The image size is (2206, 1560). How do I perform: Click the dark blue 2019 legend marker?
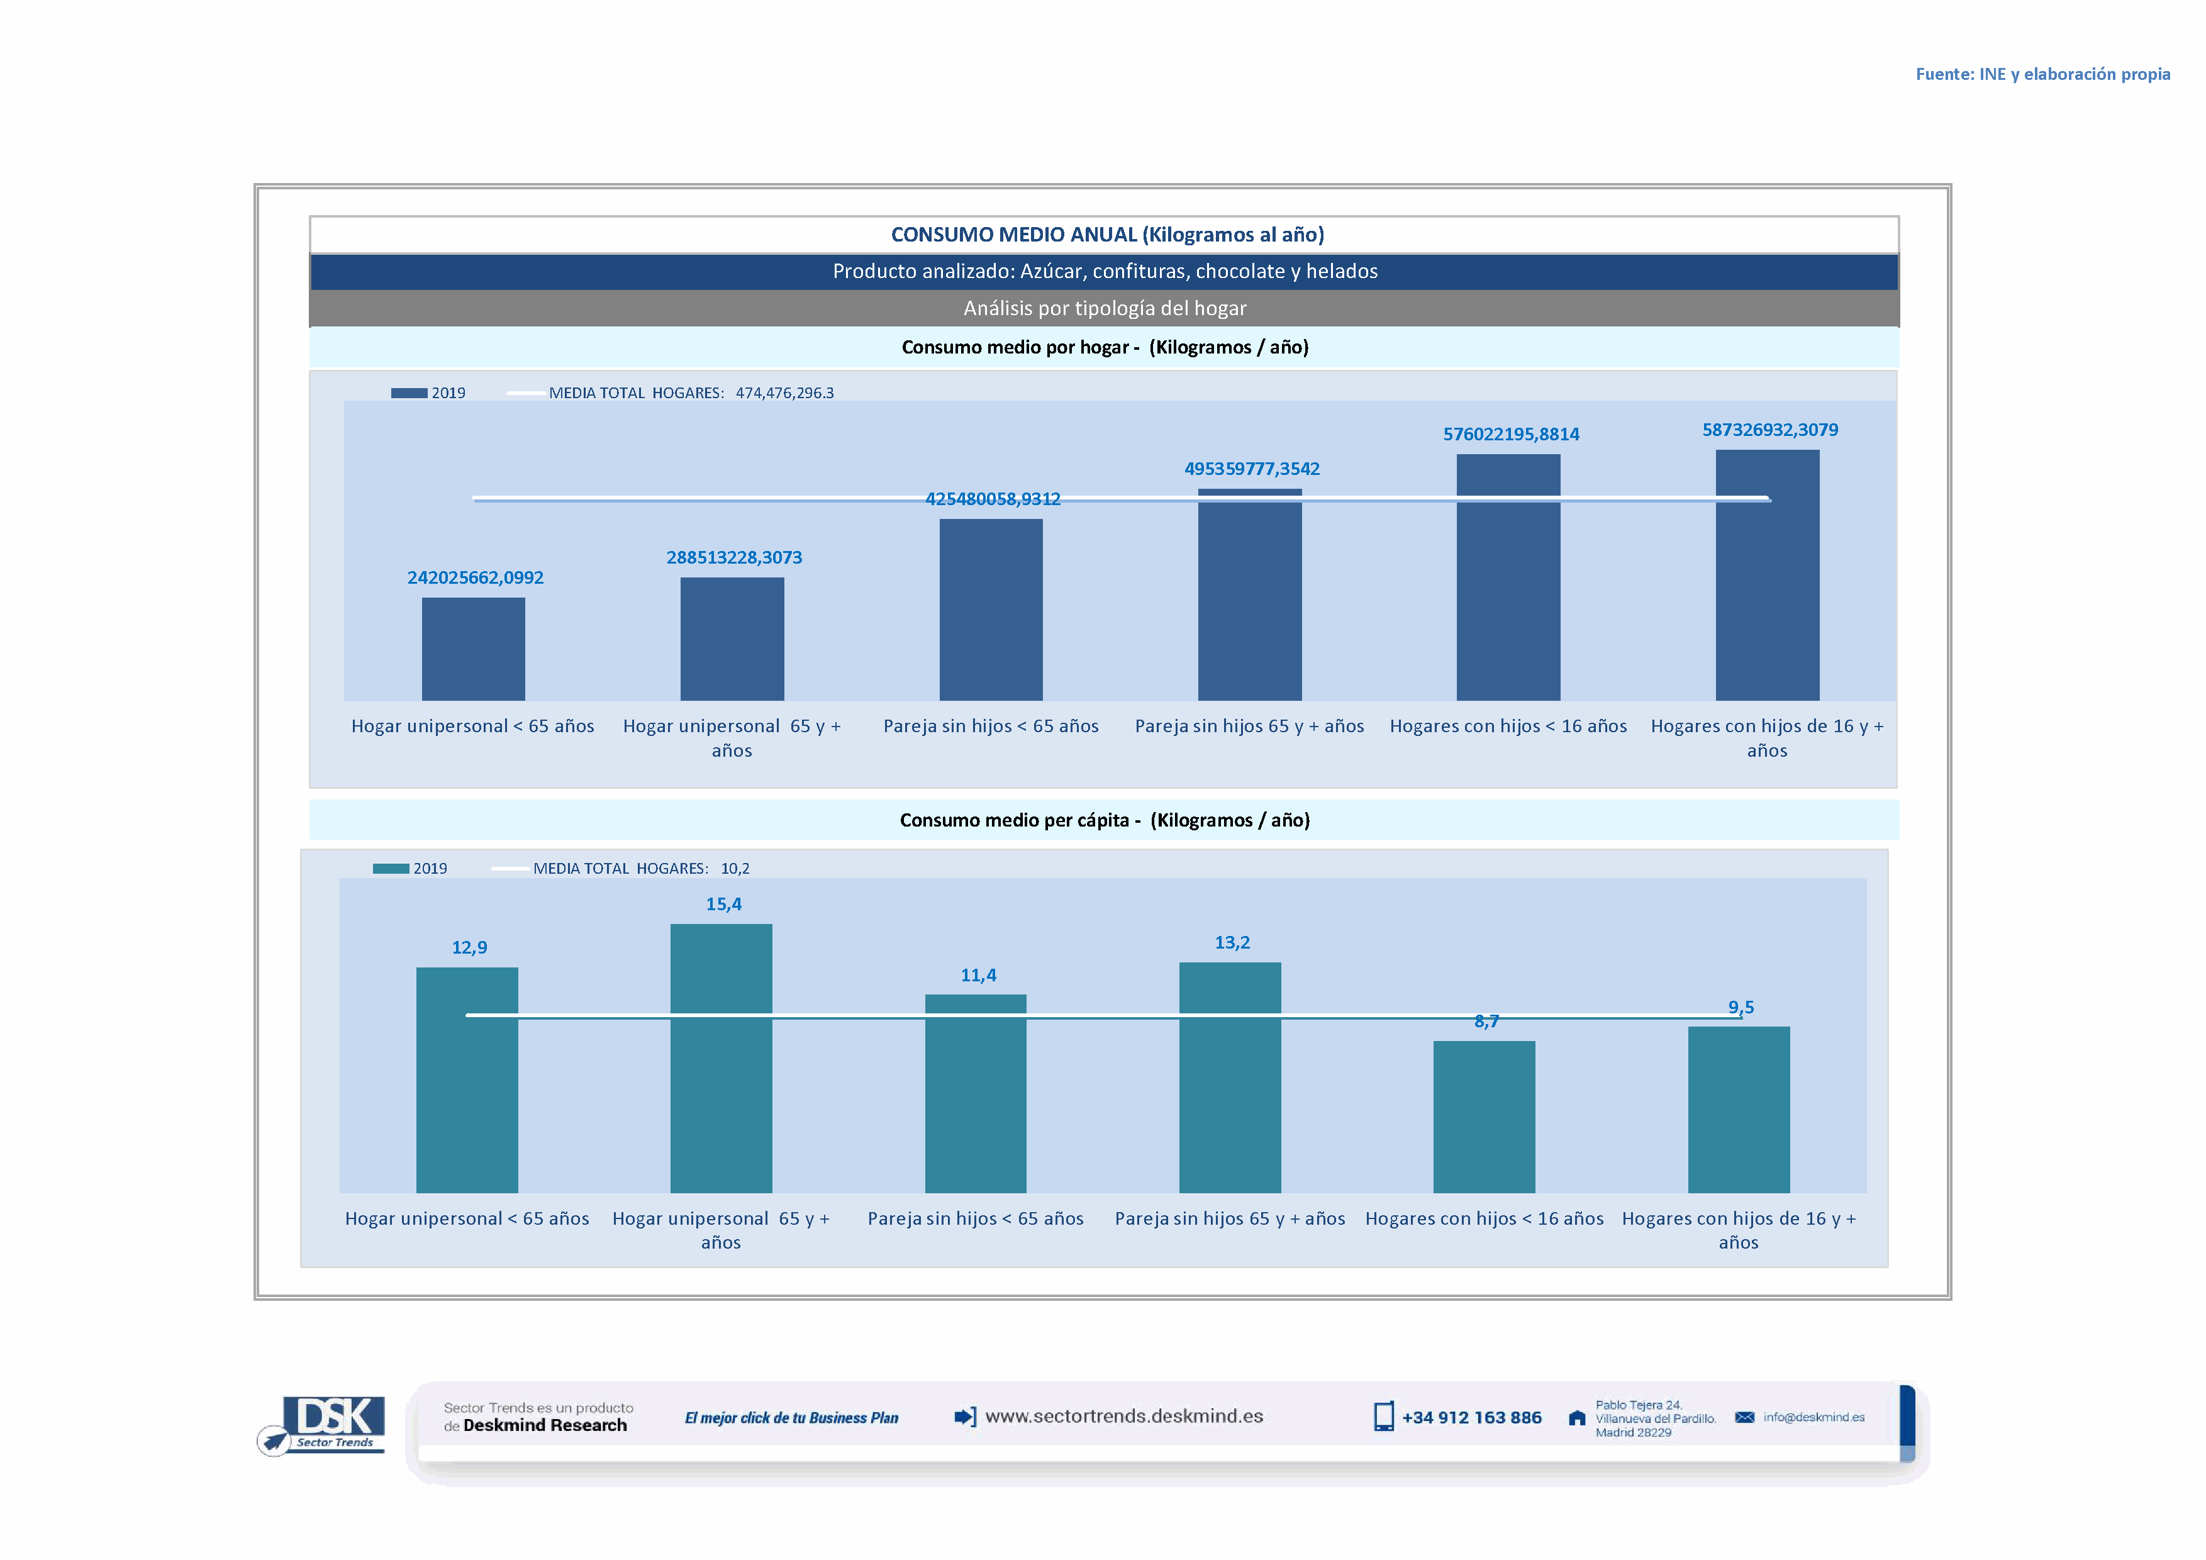[x=409, y=393]
